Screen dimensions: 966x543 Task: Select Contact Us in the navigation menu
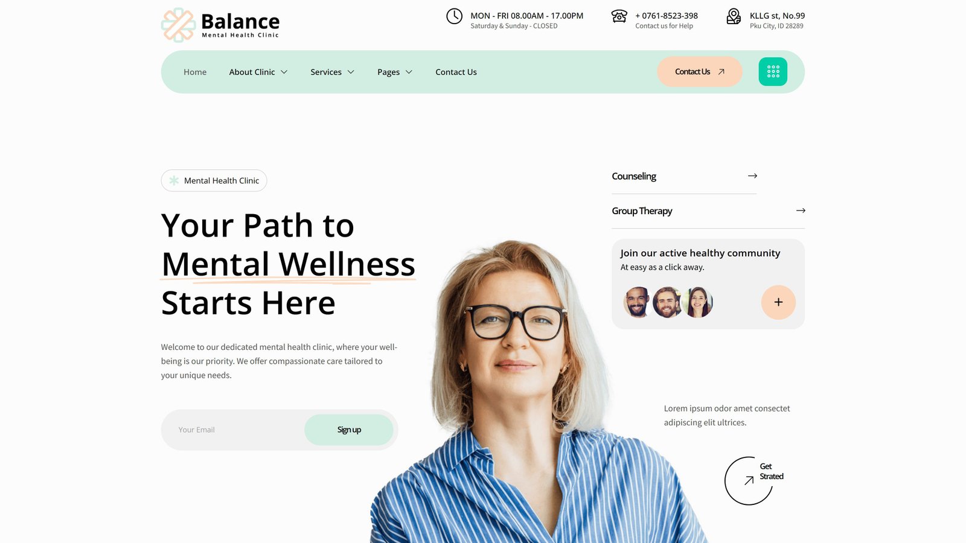click(456, 72)
